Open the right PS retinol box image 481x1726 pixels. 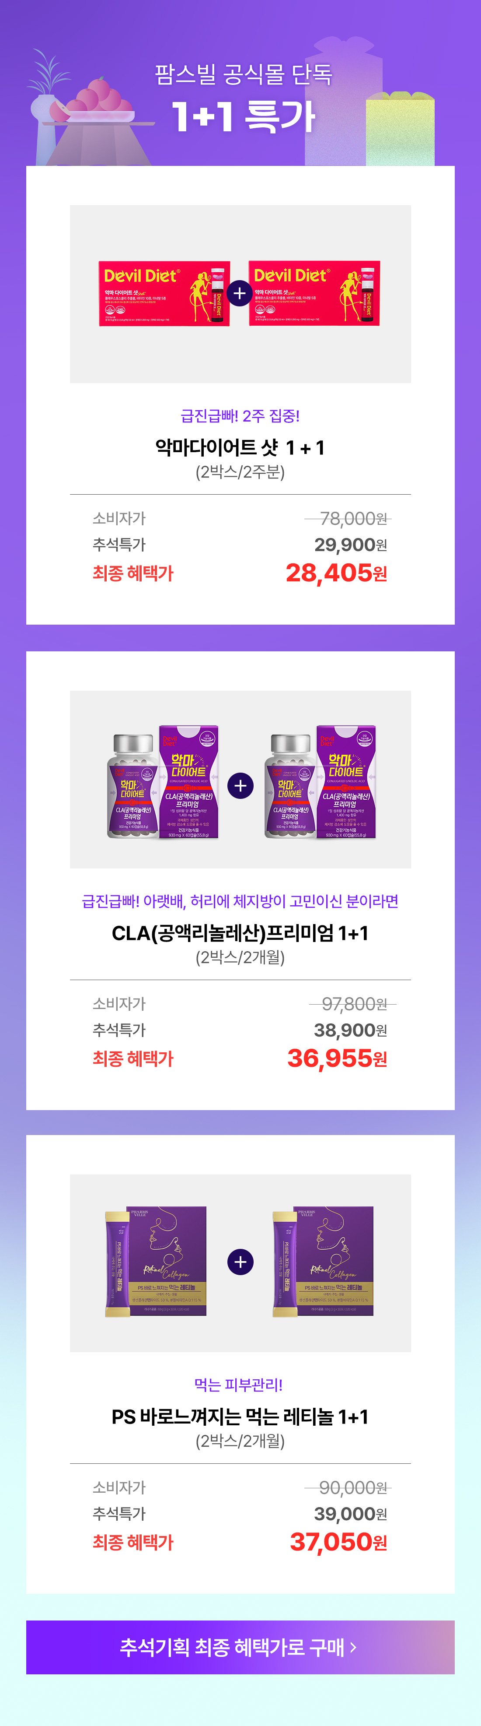point(323,1261)
